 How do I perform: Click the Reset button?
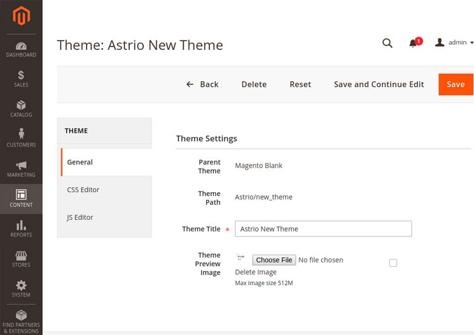300,84
